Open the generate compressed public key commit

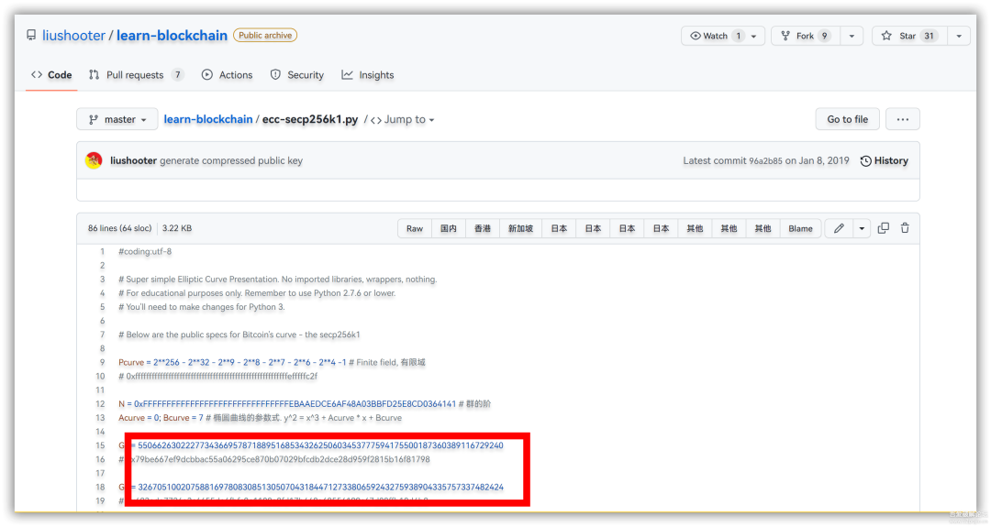click(x=231, y=160)
